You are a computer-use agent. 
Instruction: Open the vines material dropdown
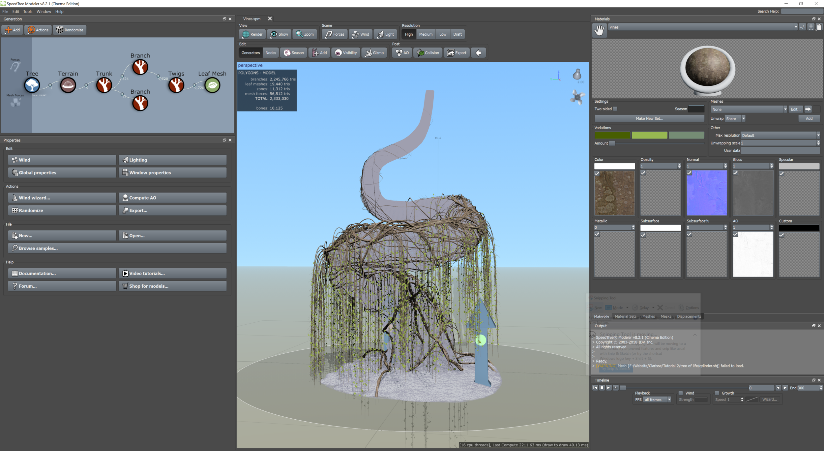(x=795, y=27)
